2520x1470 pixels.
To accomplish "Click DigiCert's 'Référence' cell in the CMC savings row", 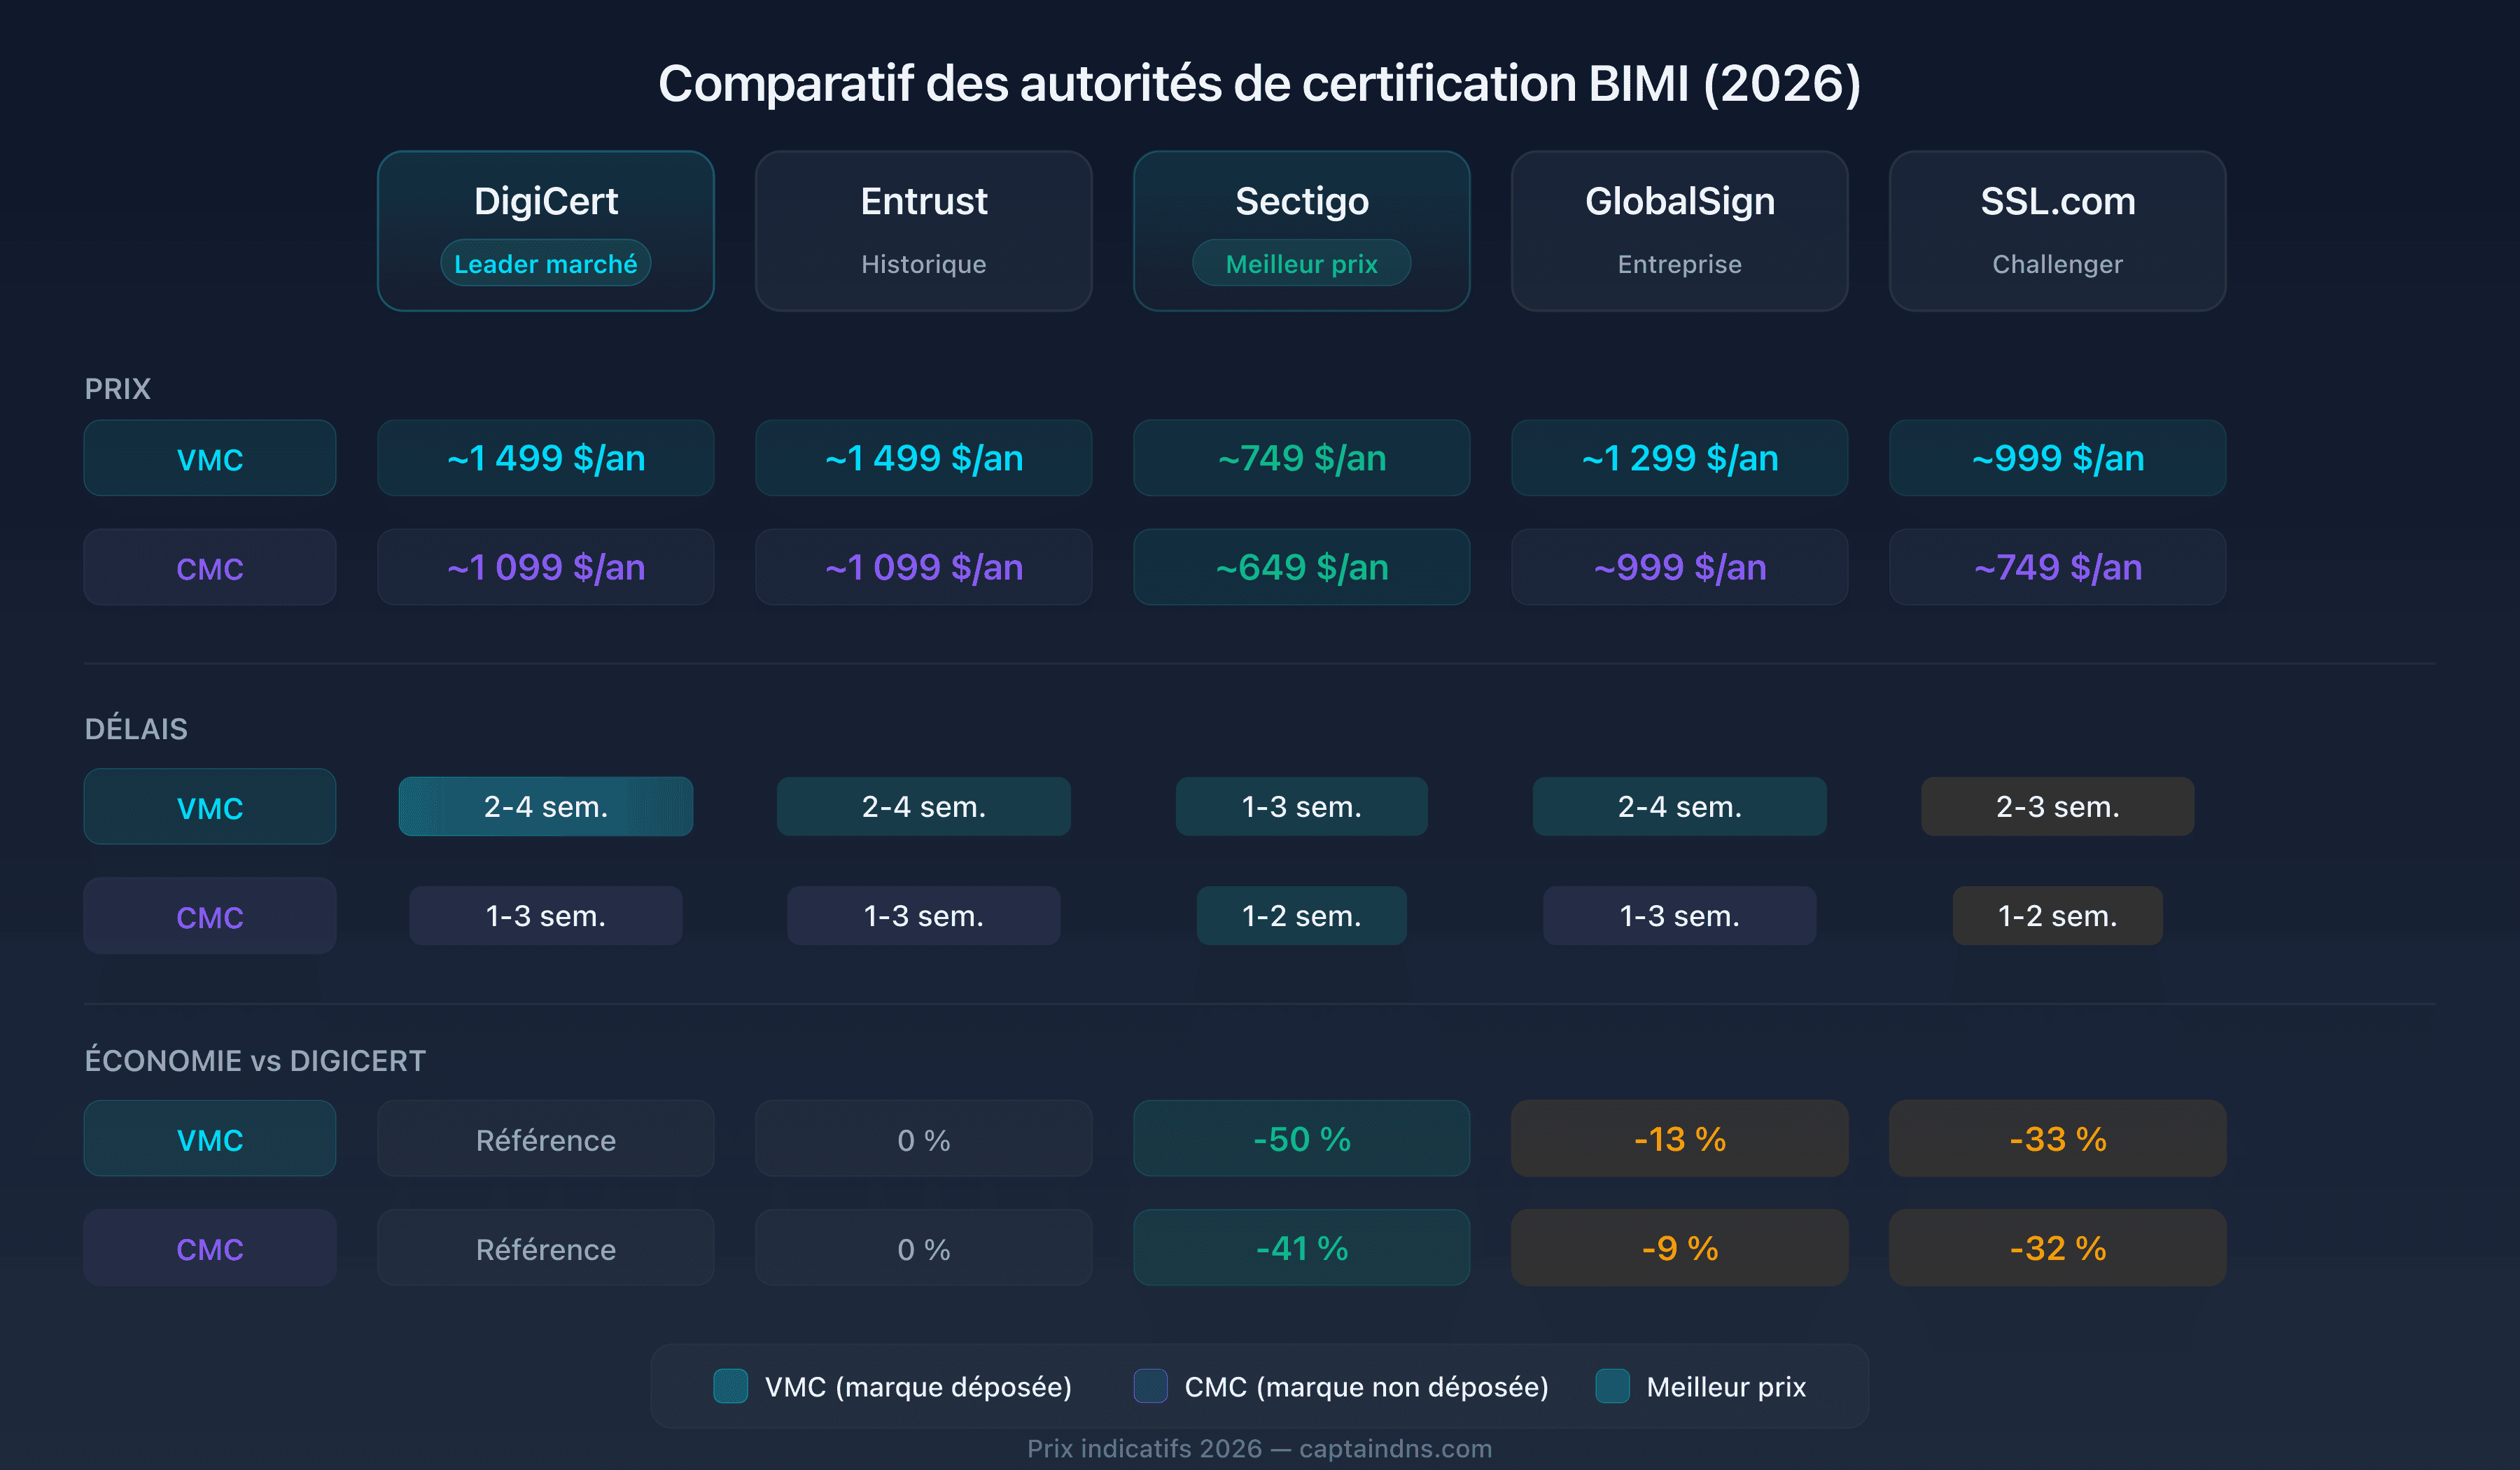I will pos(546,1247).
